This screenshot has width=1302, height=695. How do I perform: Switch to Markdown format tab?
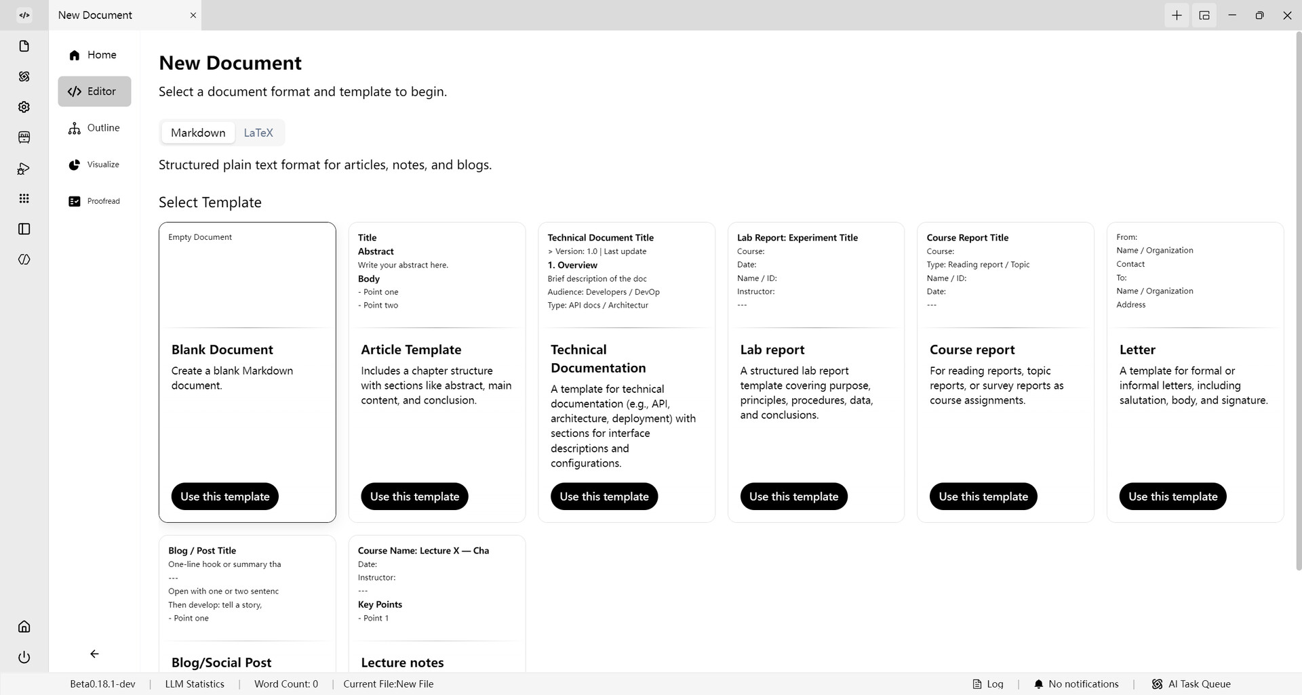click(x=198, y=133)
